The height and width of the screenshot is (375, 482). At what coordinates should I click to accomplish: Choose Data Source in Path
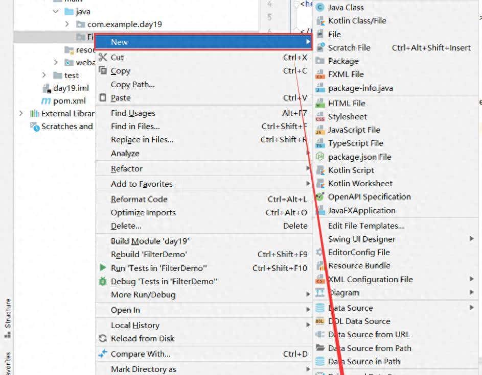pos(396,362)
